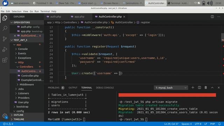This screenshot has height=126, width=224.
Task: Switch to the Output panel tab
Action: tap(73, 88)
